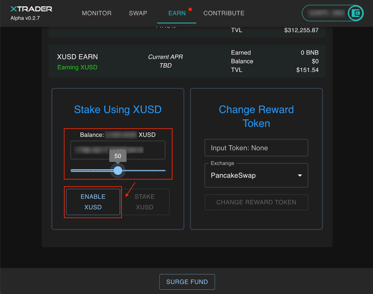This screenshot has width=373, height=294.
Task: Open the Exchange PancakeSwap dropdown
Action: (x=256, y=175)
